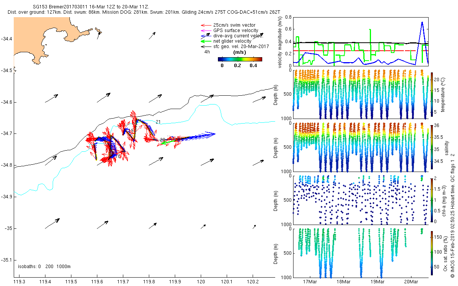Viewport: 458px width, 286px height.
Task: Click the velocity magnitude (m/s) axis label
Action: (280, 43)
